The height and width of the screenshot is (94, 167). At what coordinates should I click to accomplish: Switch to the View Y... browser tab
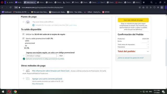pos(102,2)
